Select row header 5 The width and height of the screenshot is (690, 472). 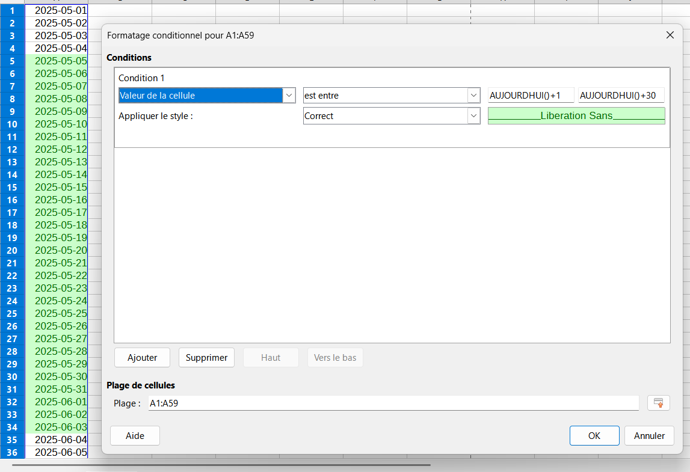(12, 61)
